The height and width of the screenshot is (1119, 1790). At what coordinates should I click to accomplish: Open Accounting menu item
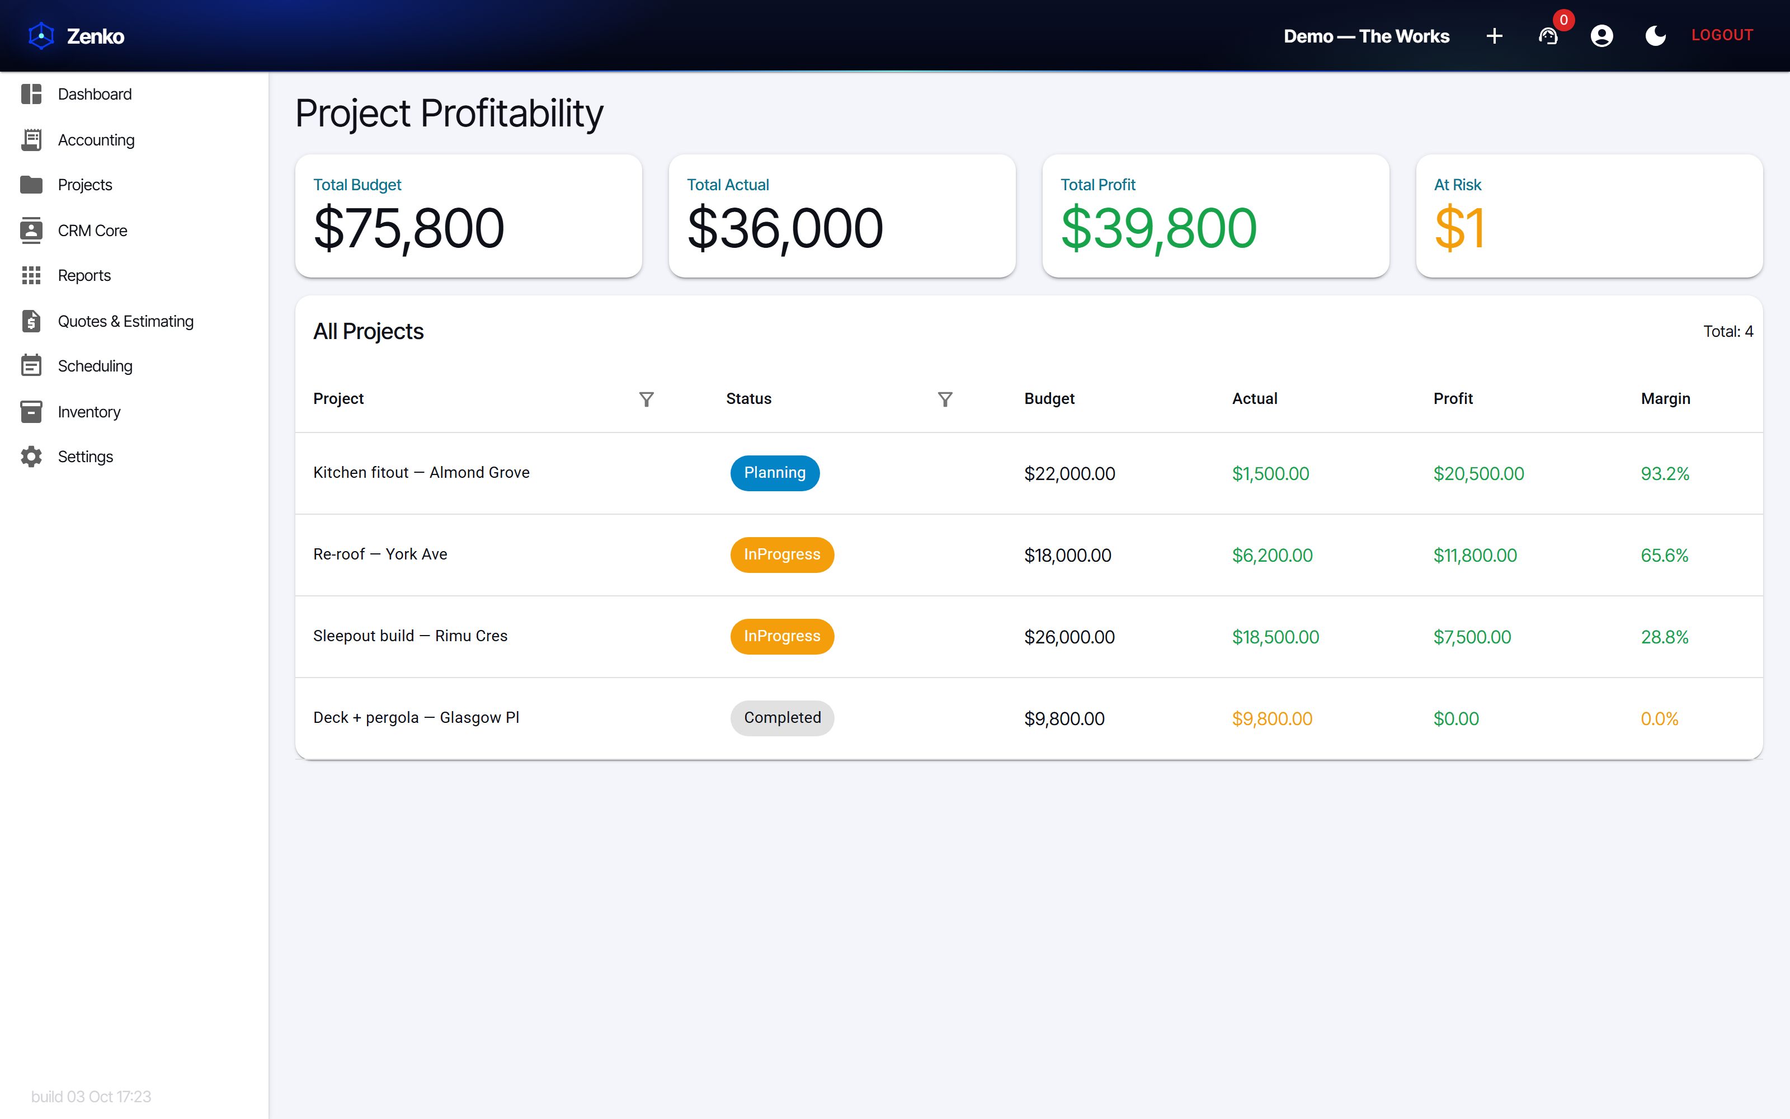tap(96, 140)
